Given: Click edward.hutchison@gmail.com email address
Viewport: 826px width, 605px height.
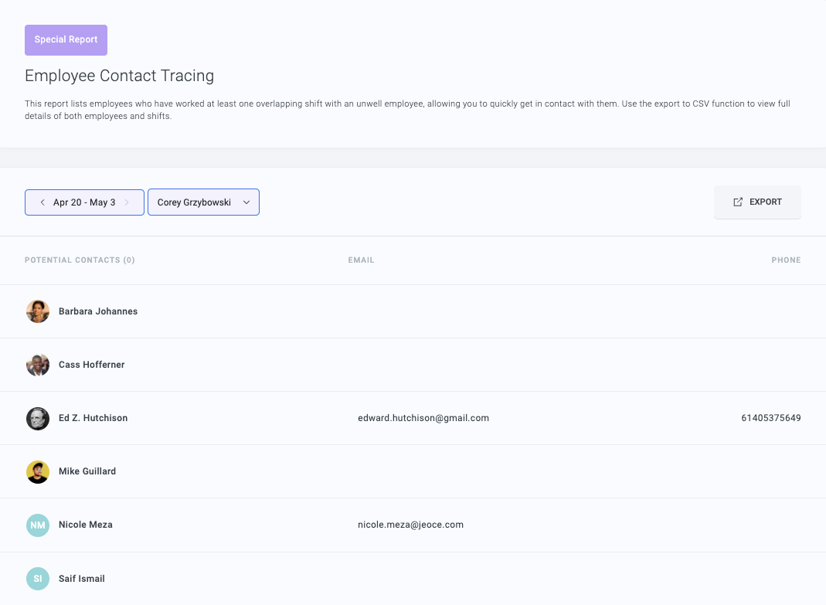Looking at the screenshot, I should (x=423, y=418).
